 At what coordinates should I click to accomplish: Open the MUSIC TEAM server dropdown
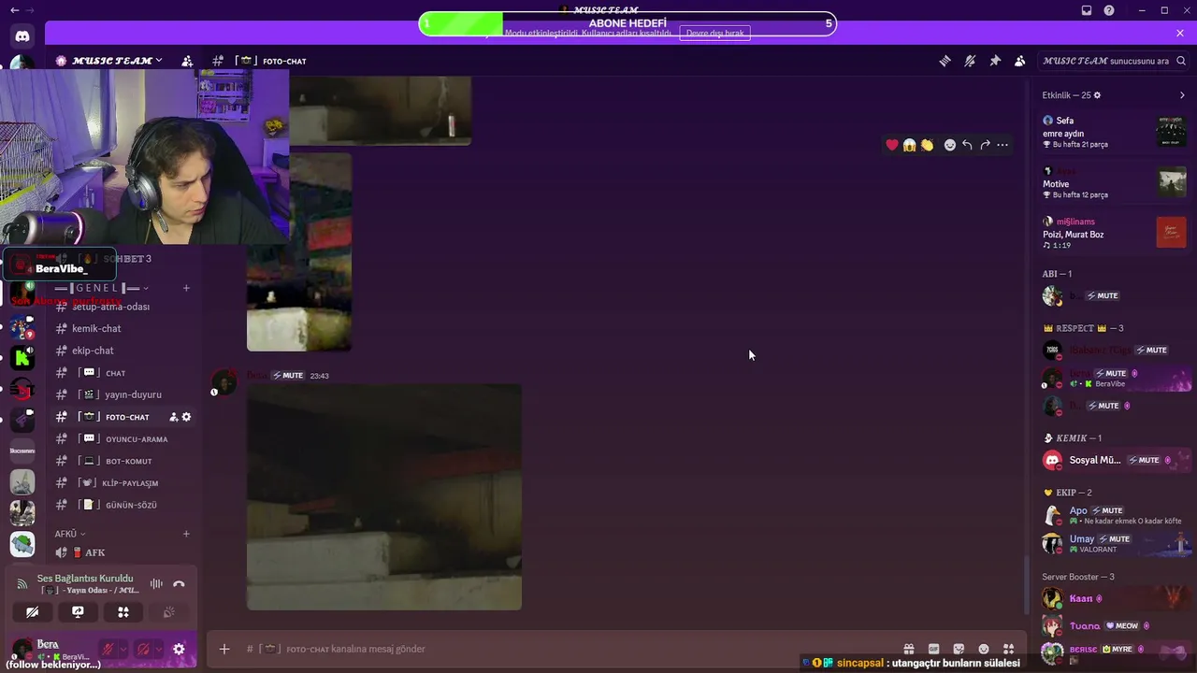[110, 61]
